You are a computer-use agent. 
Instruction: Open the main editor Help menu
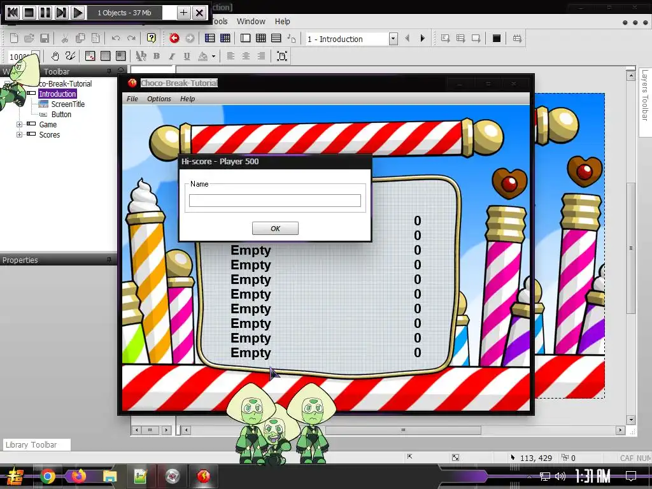tap(282, 21)
